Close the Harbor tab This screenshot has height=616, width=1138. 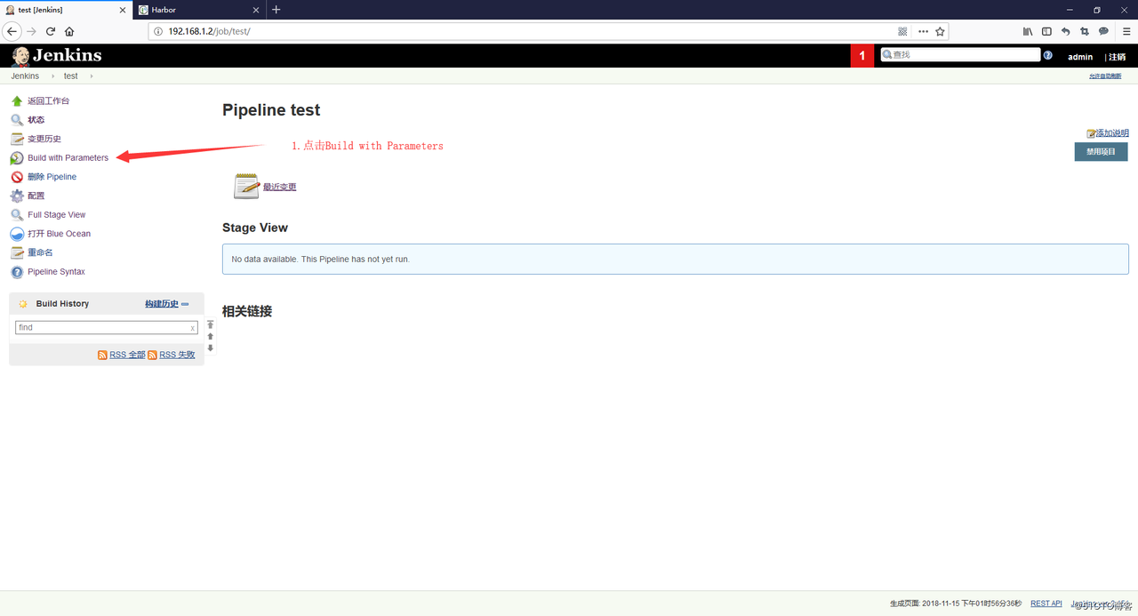255,10
